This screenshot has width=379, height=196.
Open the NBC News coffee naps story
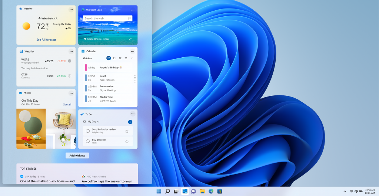pyautogui.click(x=107, y=181)
